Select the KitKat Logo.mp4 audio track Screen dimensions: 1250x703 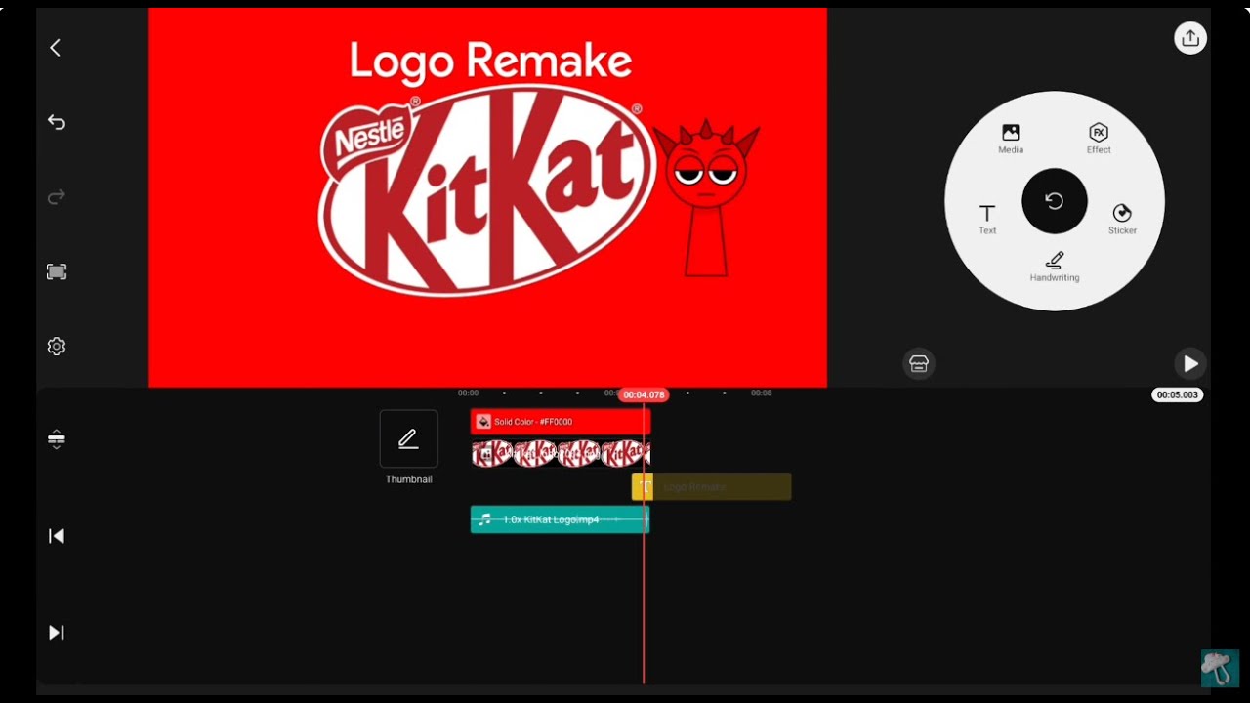[560, 519]
